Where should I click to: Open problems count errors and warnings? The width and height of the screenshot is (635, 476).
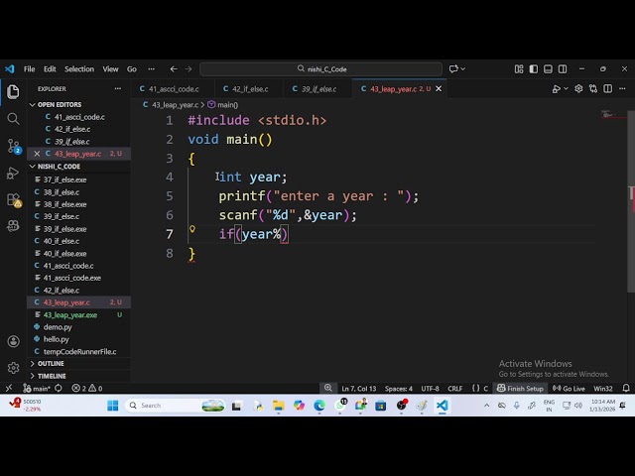click(87, 388)
